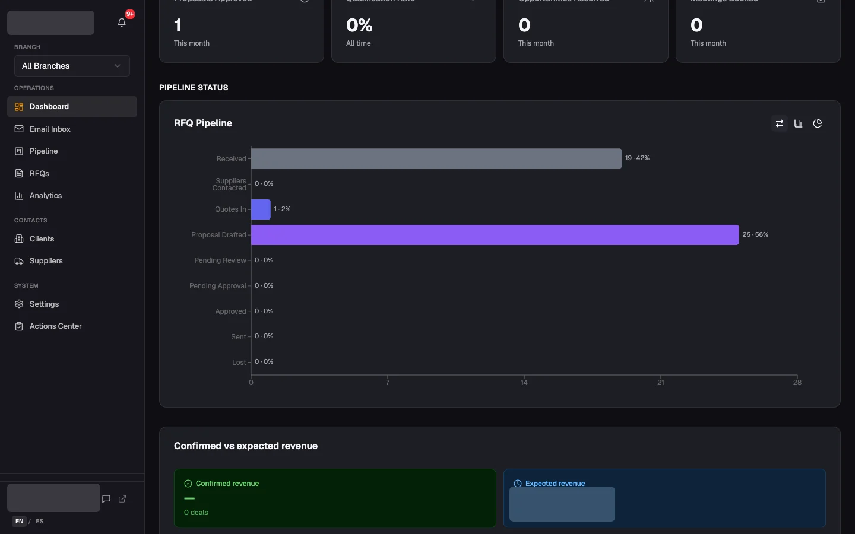Select the Confirmed revenue card
Viewport: 855px width, 534px height.
pos(335,498)
